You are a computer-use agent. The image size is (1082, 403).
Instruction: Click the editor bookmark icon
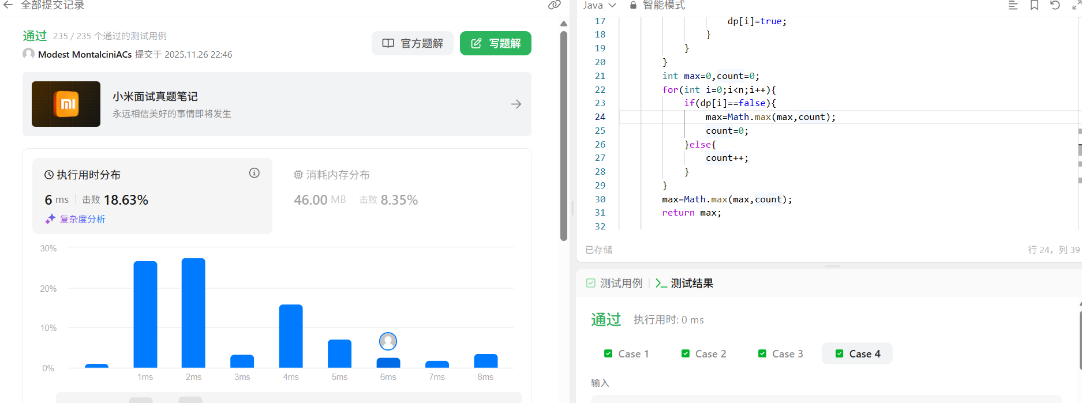click(x=1034, y=5)
